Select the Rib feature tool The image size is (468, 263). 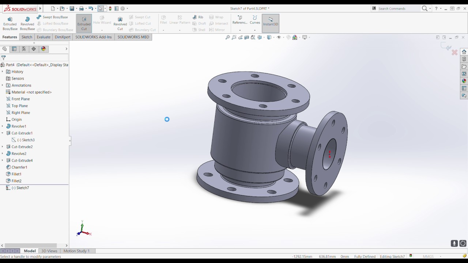(x=198, y=17)
